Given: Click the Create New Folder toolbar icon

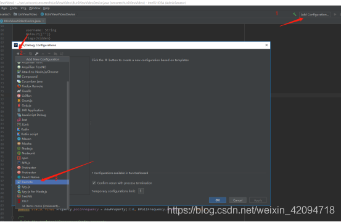Looking at the screenshot, I should click(x=55, y=54).
